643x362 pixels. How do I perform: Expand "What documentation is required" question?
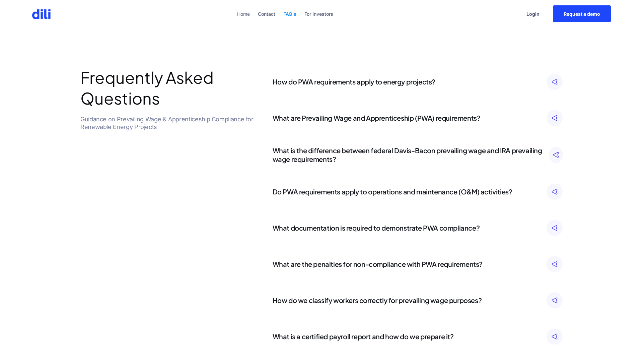coord(376,228)
